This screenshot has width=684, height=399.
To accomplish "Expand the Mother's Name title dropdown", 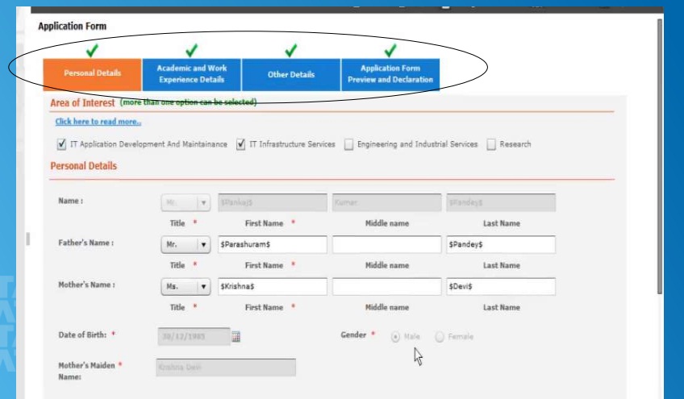I will 186,287.
